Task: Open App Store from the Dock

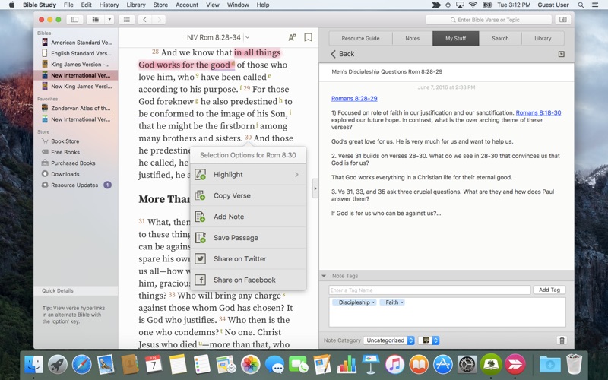Action: click(443, 365)
